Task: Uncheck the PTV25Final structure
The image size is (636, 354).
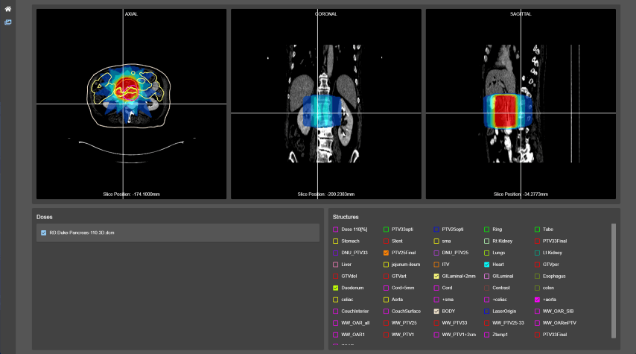Action: (386, 253)
